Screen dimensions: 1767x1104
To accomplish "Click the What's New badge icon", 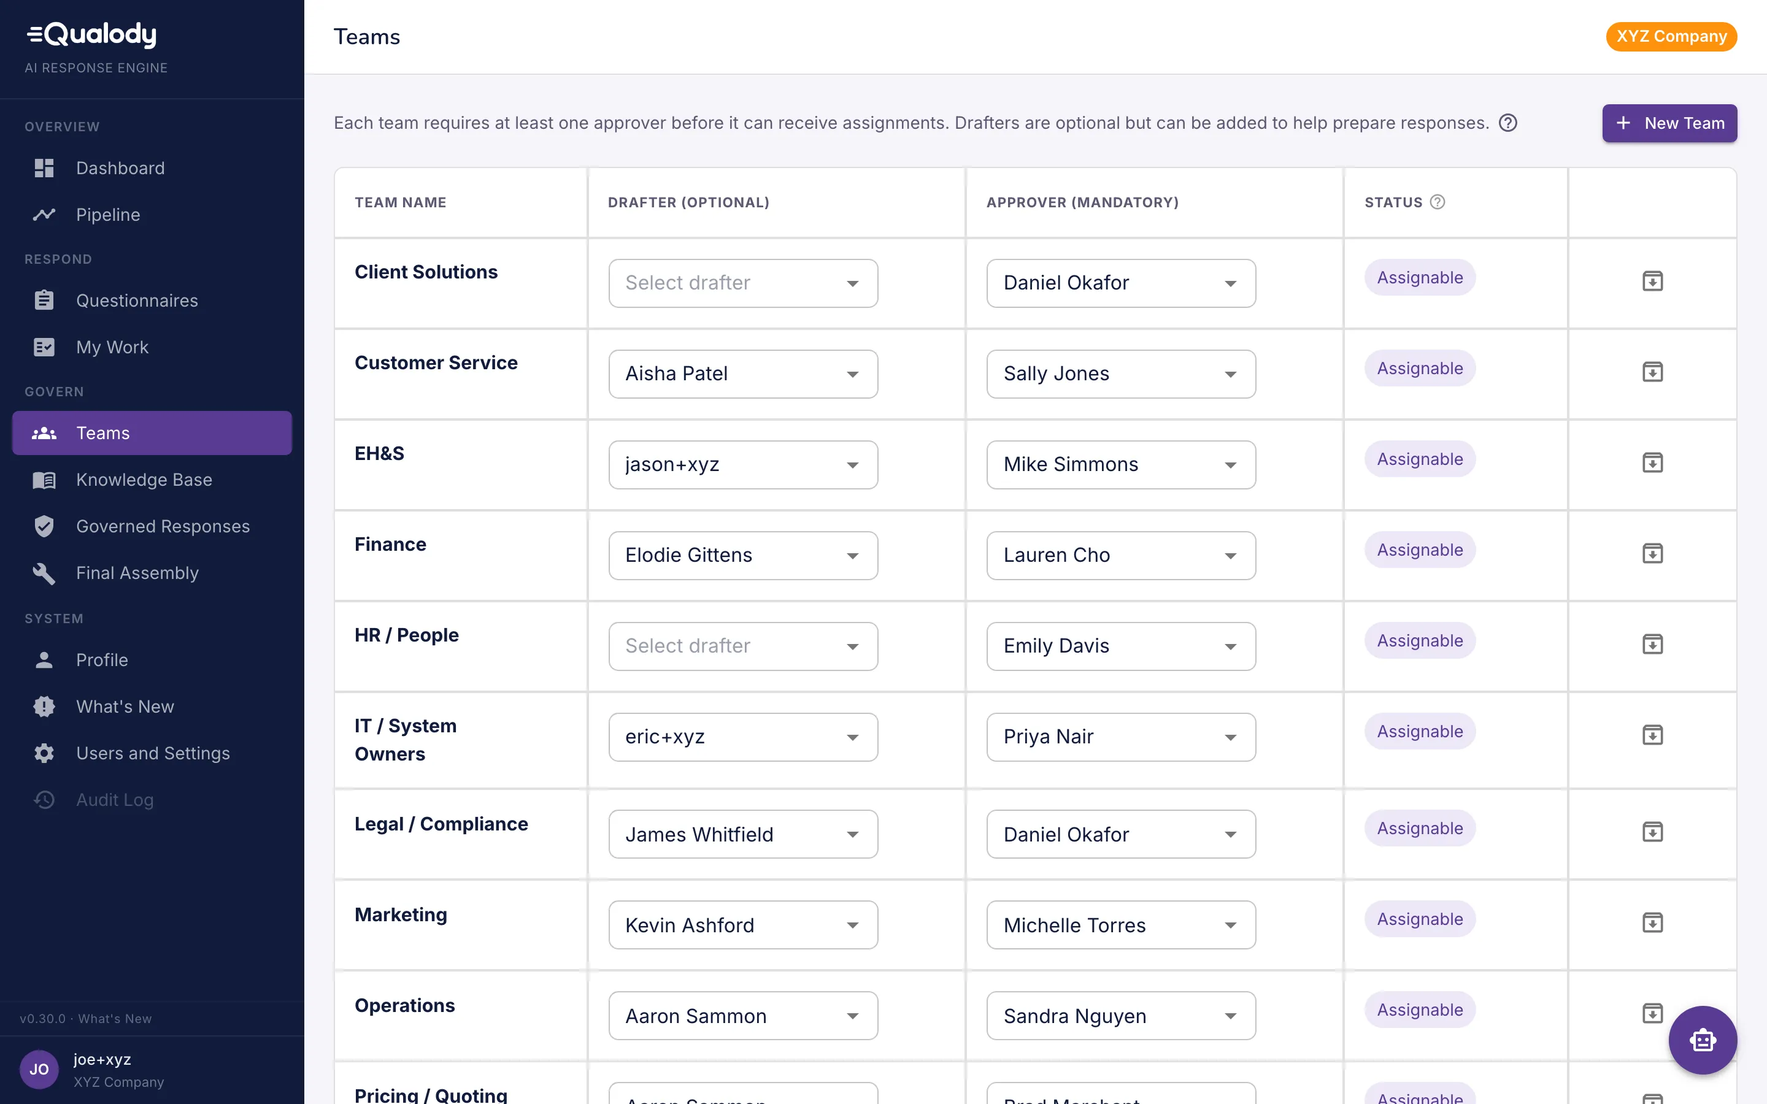I will [x=44, y=707].
